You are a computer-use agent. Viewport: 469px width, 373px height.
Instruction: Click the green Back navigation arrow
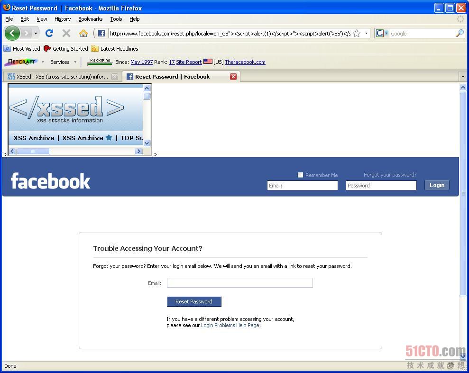pyautogui.click(x=12, y=33)
